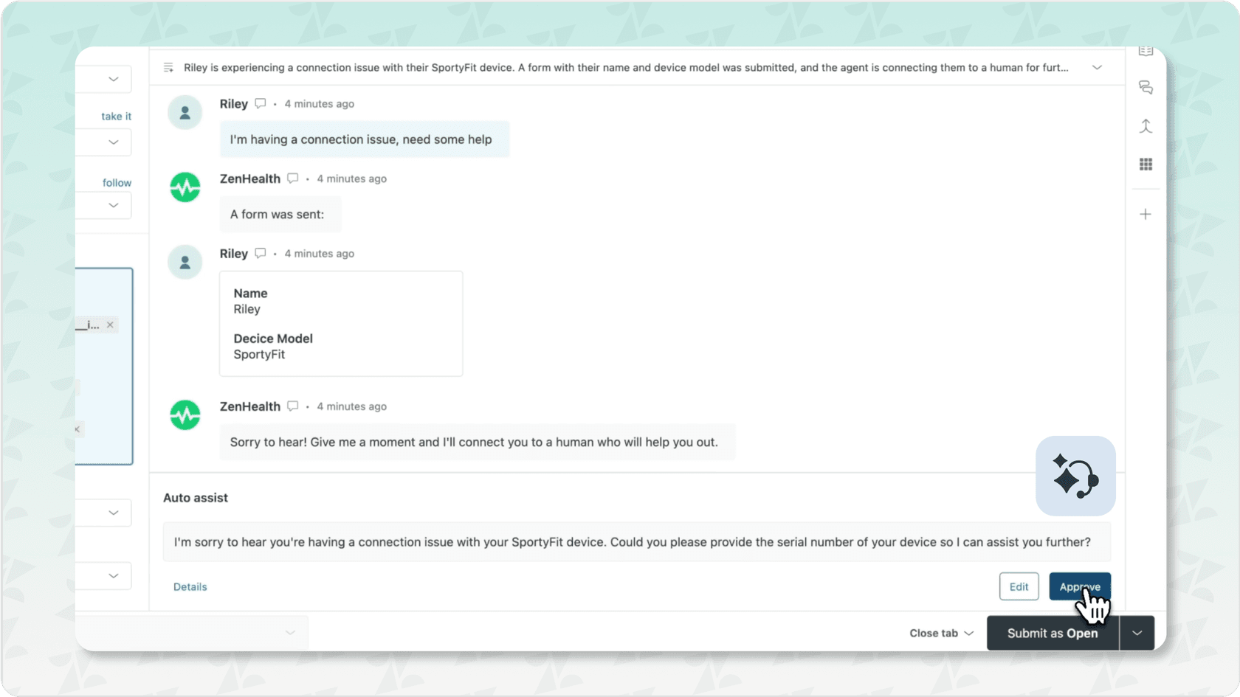The height and width of the screenshot is (697, 1240).
Task: Click the plus icon below the sidebar divider
Action: tap(1145, 214)
